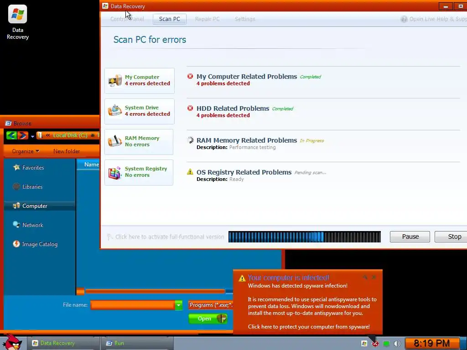Stop the running scan
The width and height of the screenshot is (467, 350).
(451, 237)
